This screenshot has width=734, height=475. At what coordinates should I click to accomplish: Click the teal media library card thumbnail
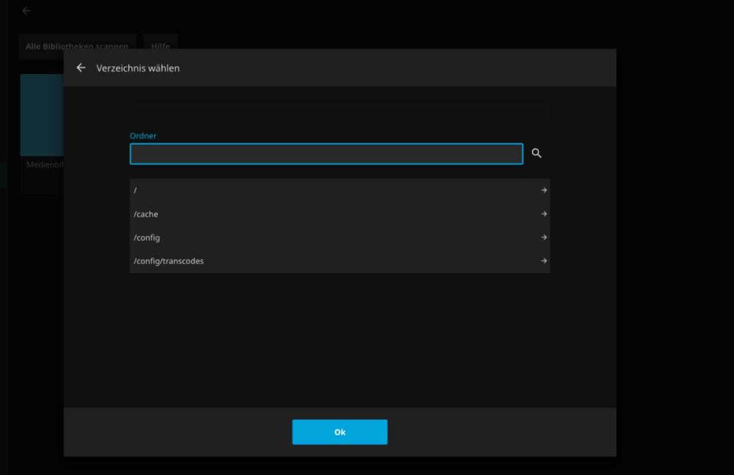(41, 114)
